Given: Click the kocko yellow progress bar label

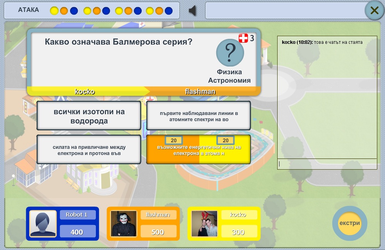Looking at the screenshot, I should pos(85,92).
